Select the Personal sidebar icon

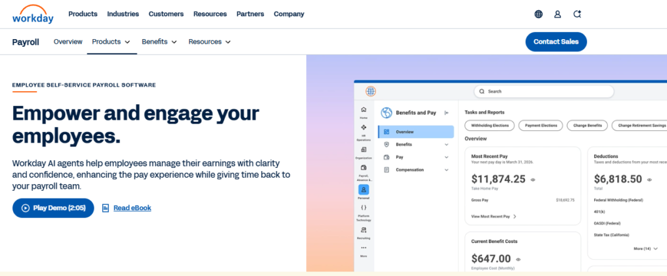[x=363, y=189]
